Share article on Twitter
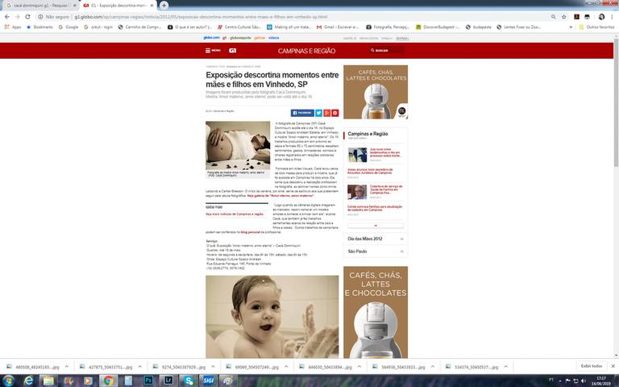 [x=318, y=113]
